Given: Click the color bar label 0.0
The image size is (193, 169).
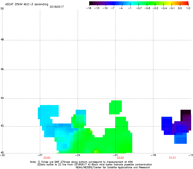Looking at the screenshot, I should [180, 8].
